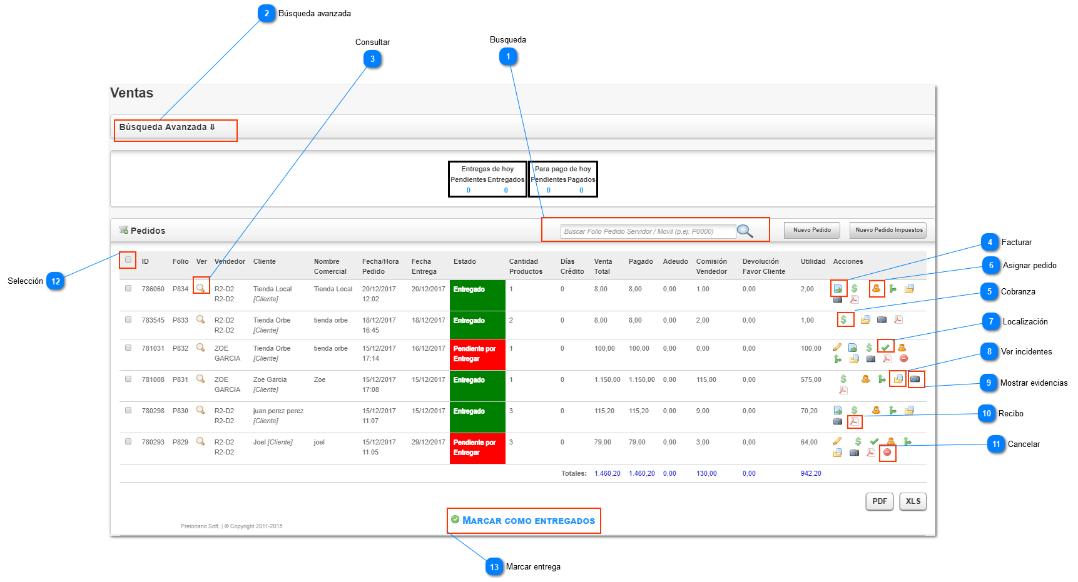Click the Cobranza dollar icon for order 786060
Image resolution: width=1078 pixels, height=582 pixels.
point(854,288)
